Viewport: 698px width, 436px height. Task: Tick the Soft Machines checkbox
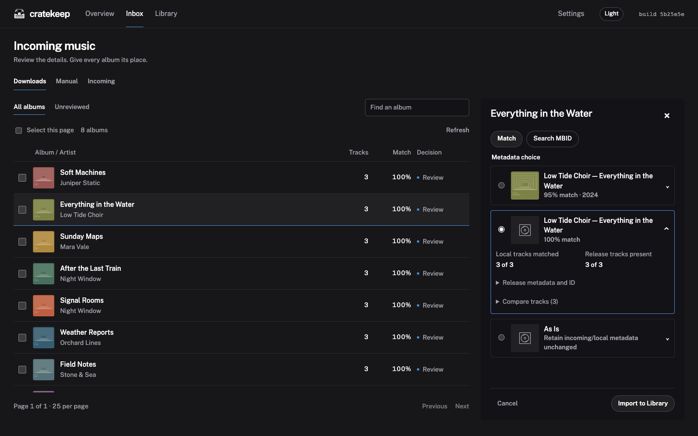tap(22, 178)
